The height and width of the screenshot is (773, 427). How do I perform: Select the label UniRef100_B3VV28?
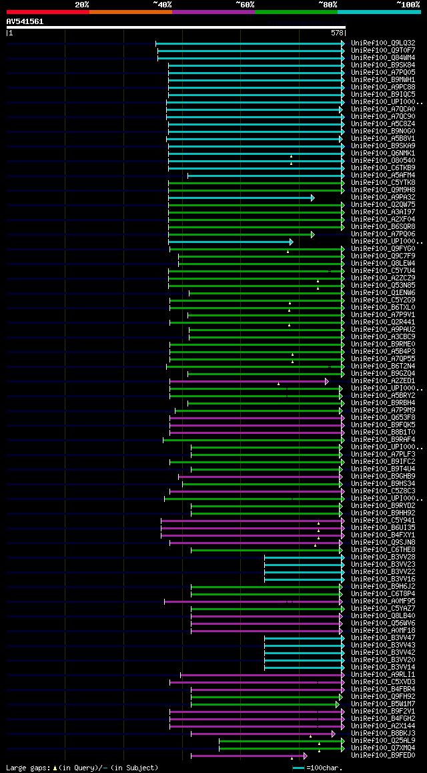(x=383, y=557)
